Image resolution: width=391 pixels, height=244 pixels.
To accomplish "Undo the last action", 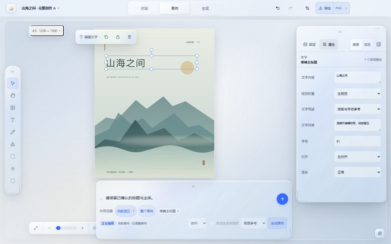I will pos(278,8).
